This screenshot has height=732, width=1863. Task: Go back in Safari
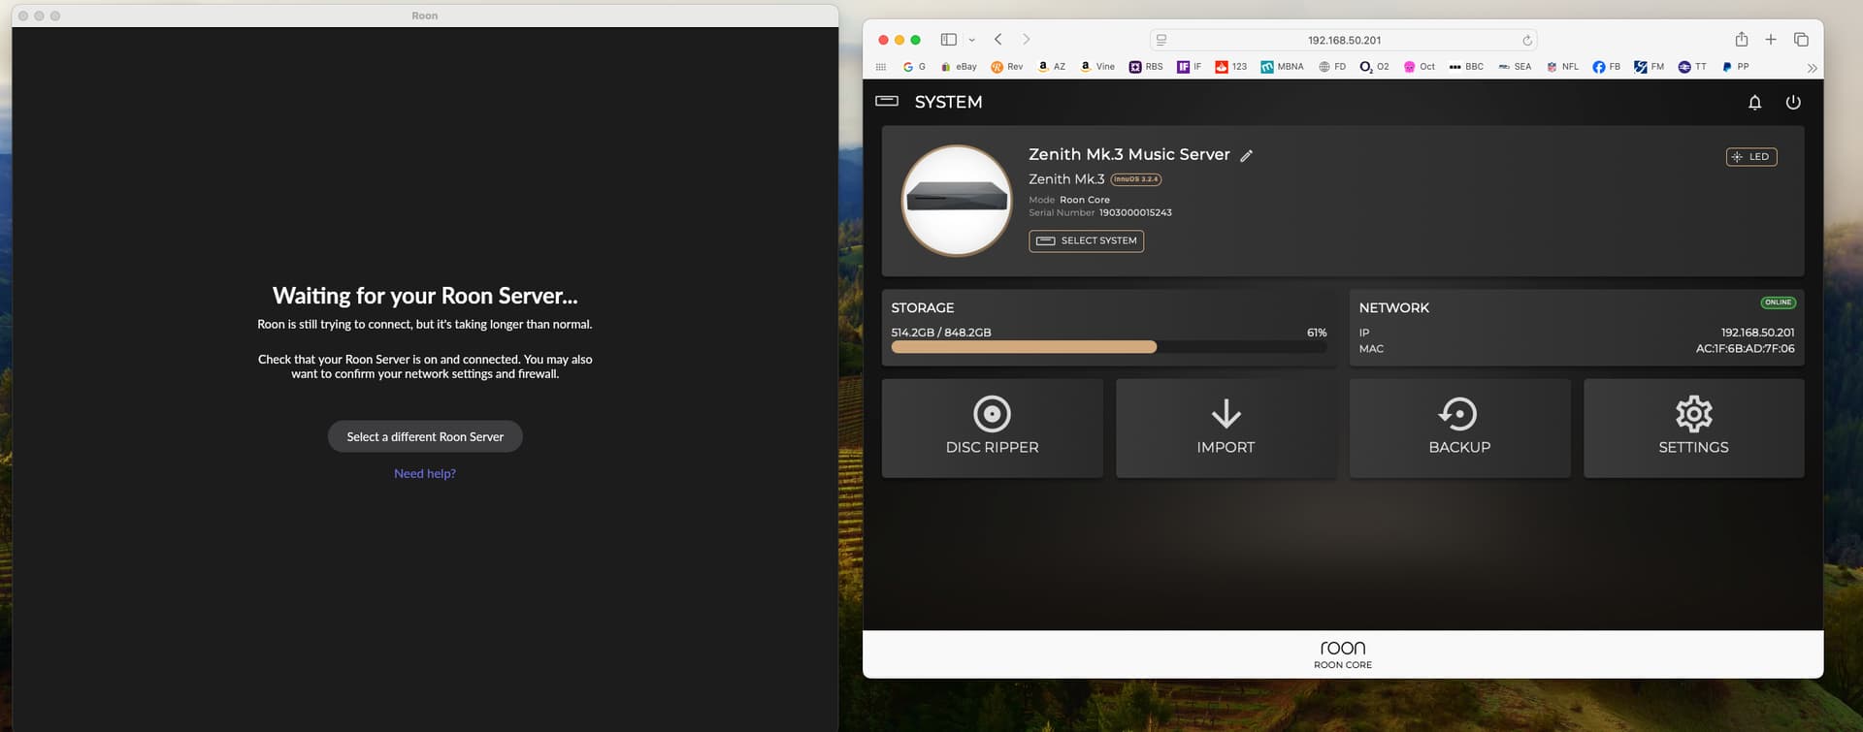[x=997, y=40]
